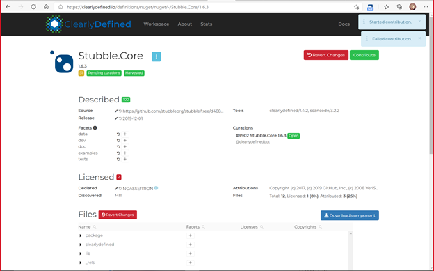This screenshot has width=434, height=271.
Task: Open the GitHub source link
Action: pos(172,111)
